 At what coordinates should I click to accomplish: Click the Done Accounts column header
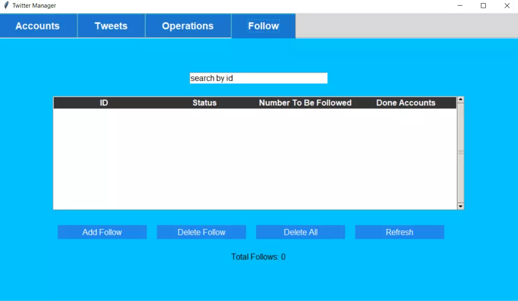(406, 103)
